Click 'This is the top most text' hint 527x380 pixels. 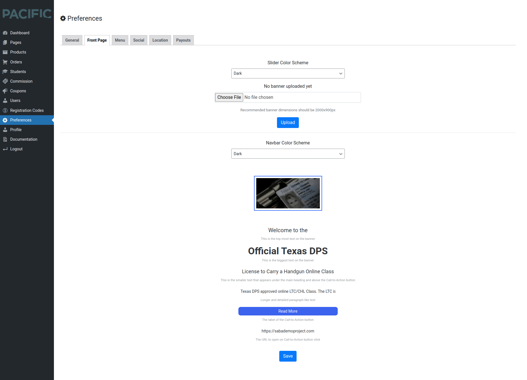pos(288,239)
